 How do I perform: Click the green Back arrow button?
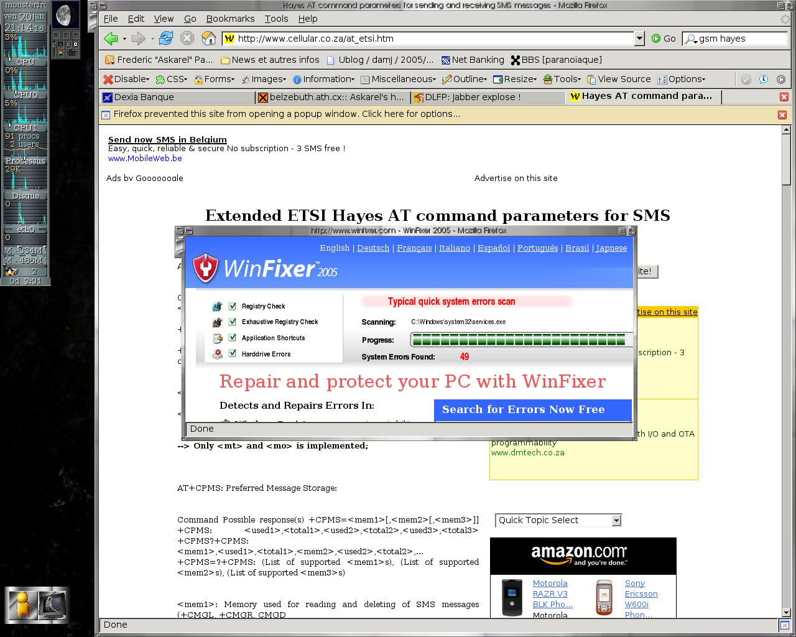pos(111,39)
